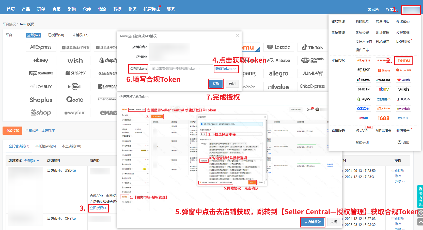Viewport: 423px width, 230px height.
Task: Click the 立即授权>> link
Action: pyautogui.click(x=98, y=208)
